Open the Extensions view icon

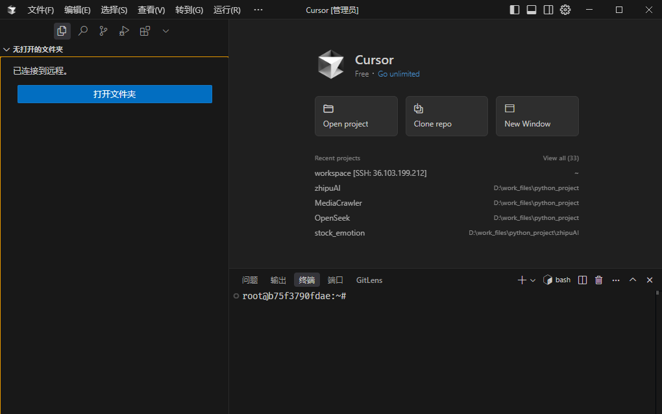click(145, 30)
